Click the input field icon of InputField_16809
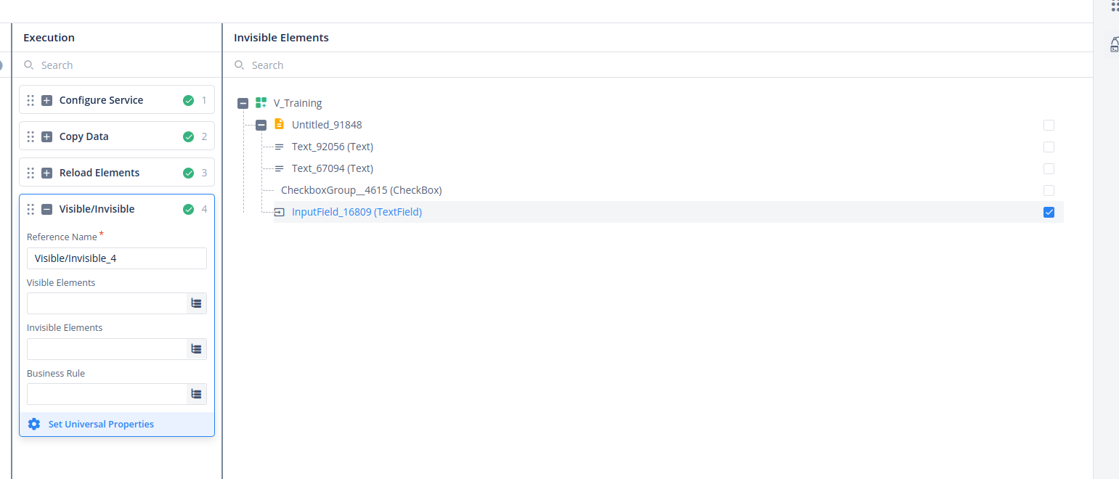The image size is (1119, 479). click(x=280, y=212)
